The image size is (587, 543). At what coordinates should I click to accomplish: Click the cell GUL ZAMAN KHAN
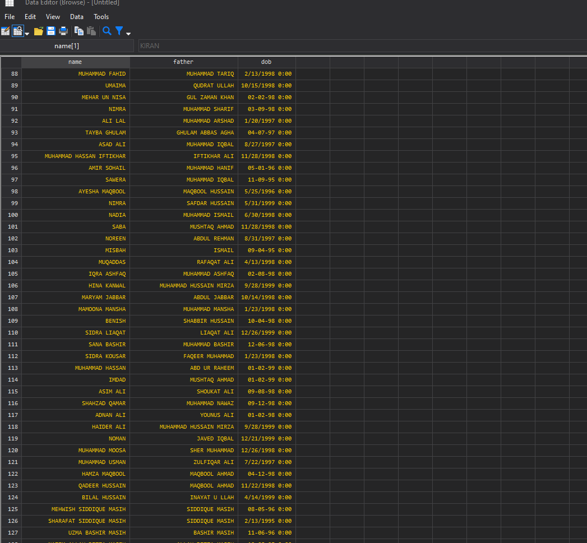184,98
